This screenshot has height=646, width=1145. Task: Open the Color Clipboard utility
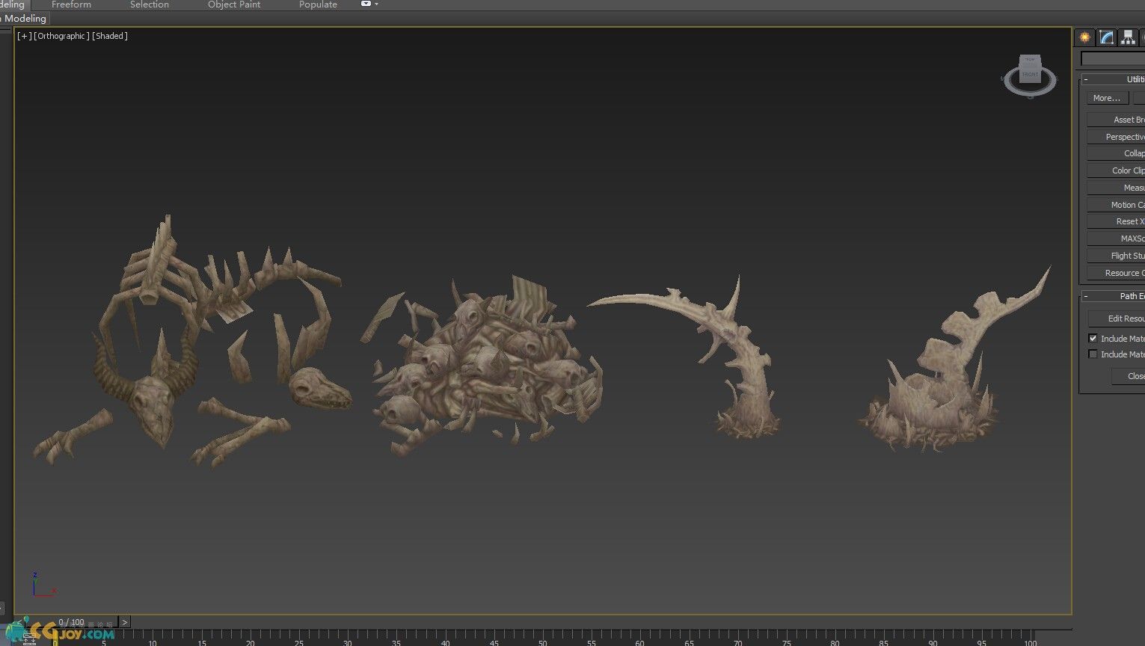tap(1116, 170)
